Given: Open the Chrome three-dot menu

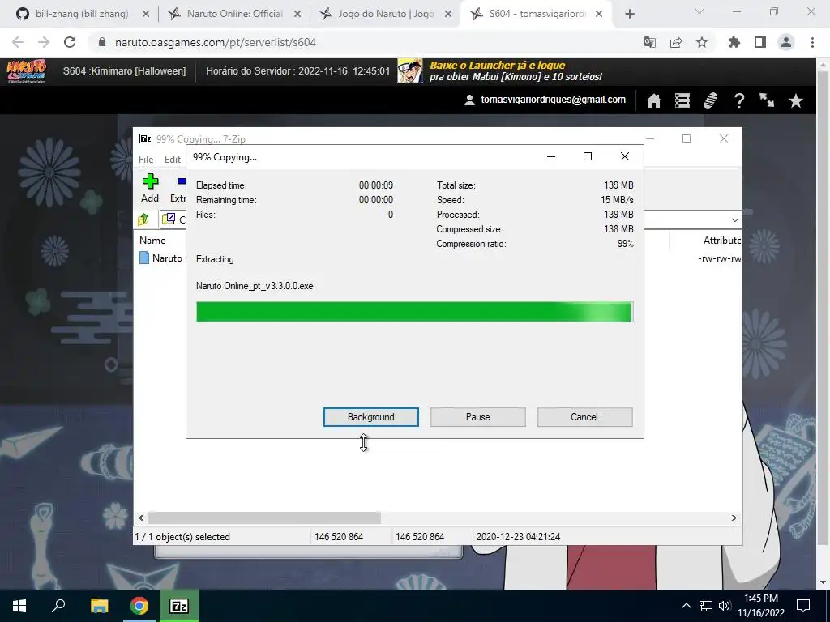Looking at the screenshot, I should [x=812, y=42].
